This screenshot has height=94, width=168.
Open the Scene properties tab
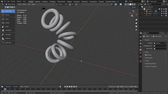[x=141, y=50]
